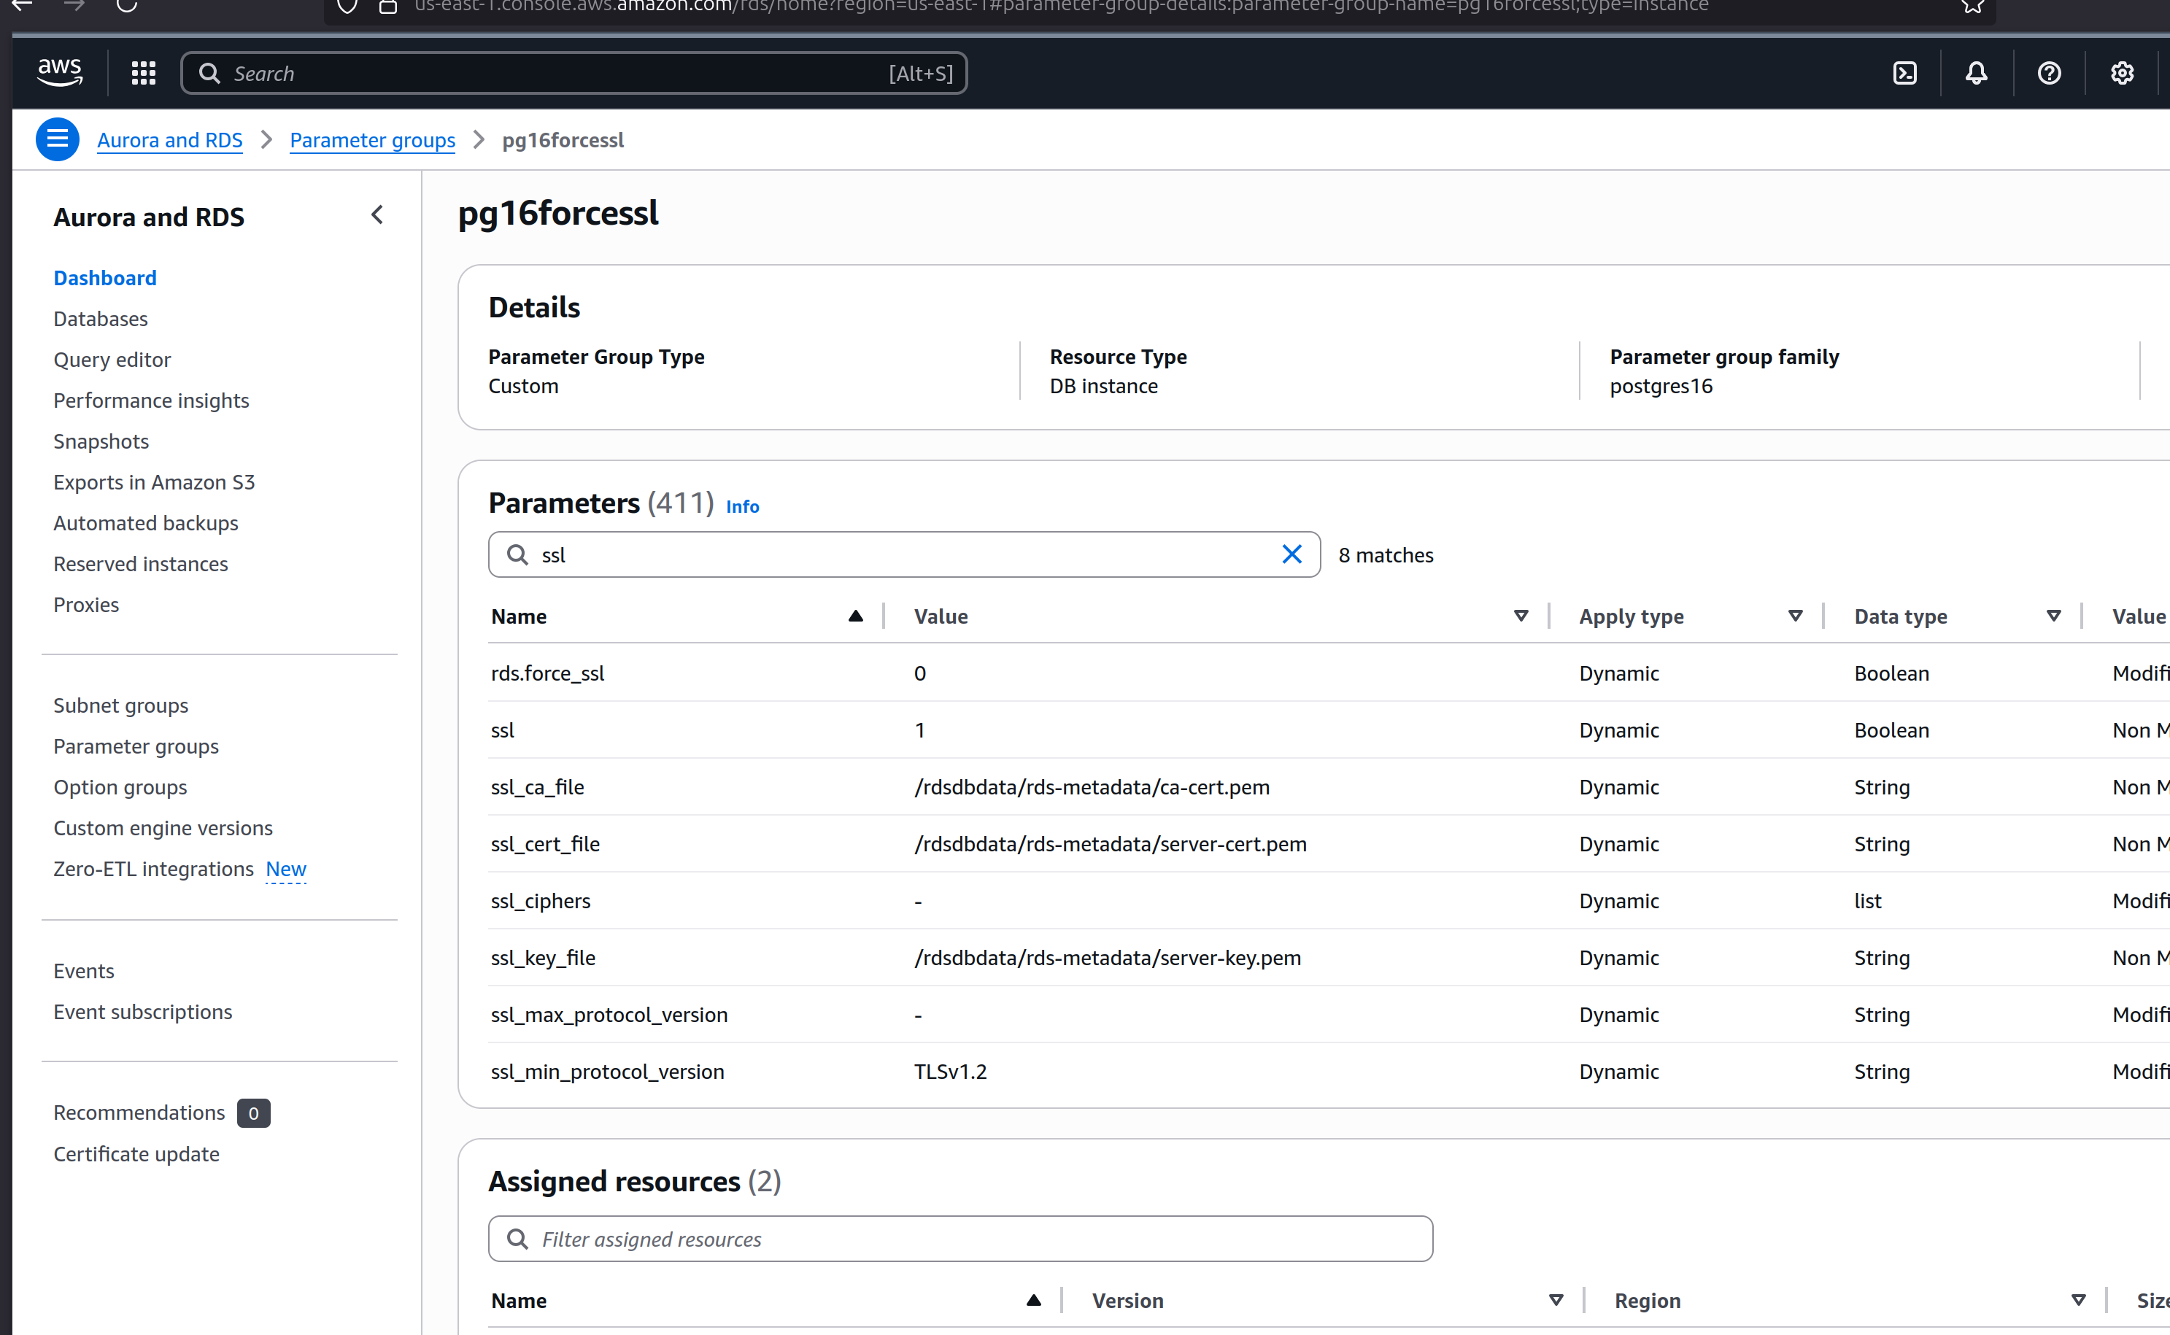Open Certificate update

(136, 1154)
